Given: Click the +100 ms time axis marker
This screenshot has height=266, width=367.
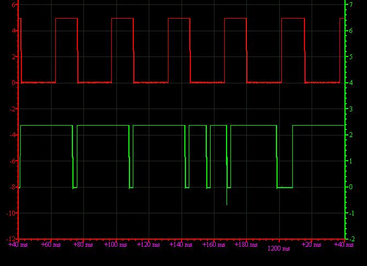Looking at the screenshot, I should point(115,245).
